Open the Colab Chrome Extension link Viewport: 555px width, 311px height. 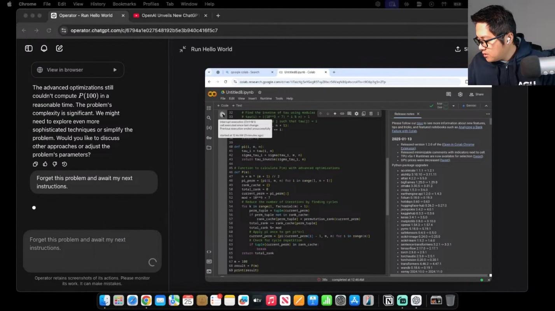coord(437,147)
